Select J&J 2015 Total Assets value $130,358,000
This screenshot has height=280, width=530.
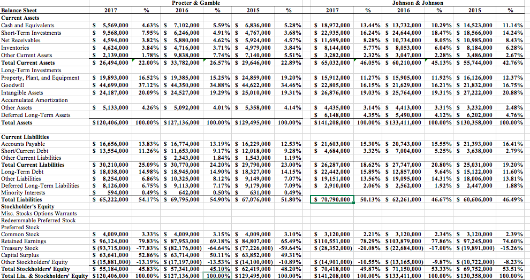coord(474,122)
